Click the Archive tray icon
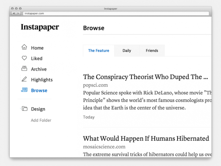The image size is (221, 166). pyautogui.click(x=24, y=68)
